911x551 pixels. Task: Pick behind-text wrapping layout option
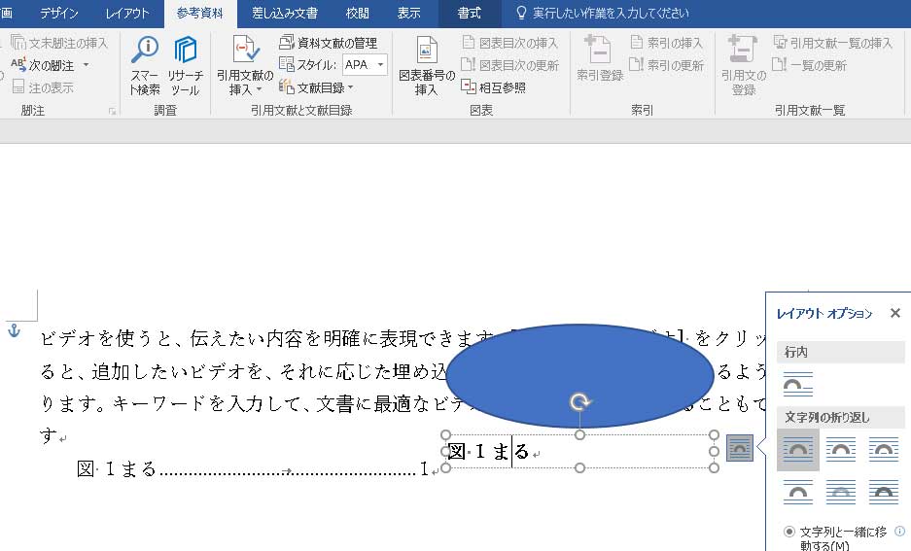coord(841,493)
